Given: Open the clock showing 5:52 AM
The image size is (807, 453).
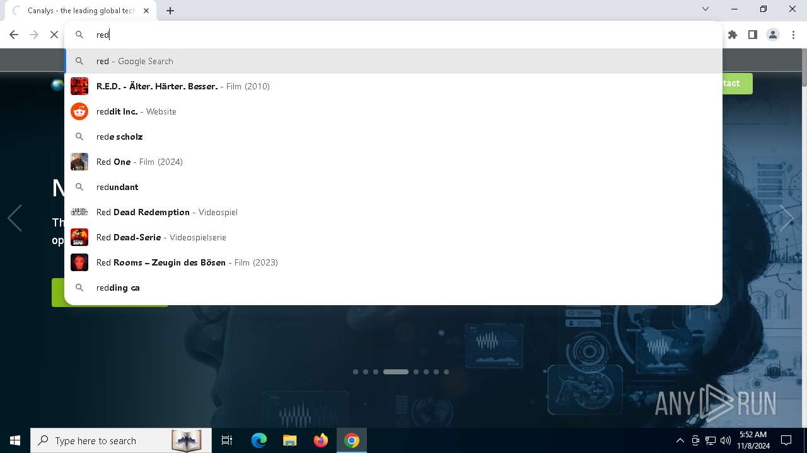Looking at the screenshot, I should [753, 440].
